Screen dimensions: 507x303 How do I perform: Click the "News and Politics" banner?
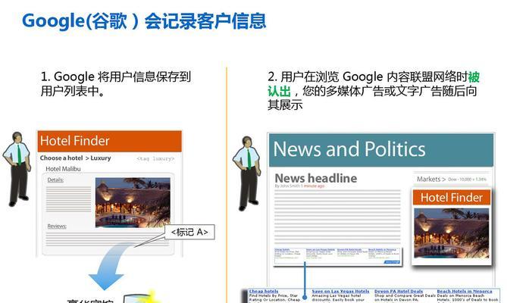pos(381,150)
